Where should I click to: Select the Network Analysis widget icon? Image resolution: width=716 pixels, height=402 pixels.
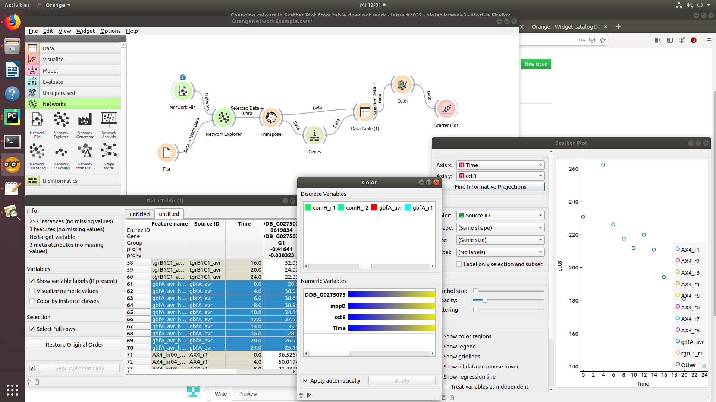[x=109, y=121]
